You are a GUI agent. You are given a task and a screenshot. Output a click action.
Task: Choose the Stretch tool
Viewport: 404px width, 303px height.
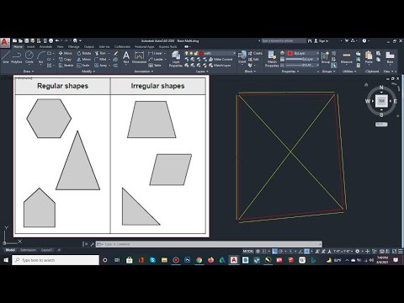pyautogui.click(x=66, y=66)
